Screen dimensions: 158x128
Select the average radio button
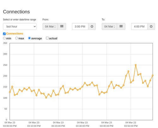[29, 38]
